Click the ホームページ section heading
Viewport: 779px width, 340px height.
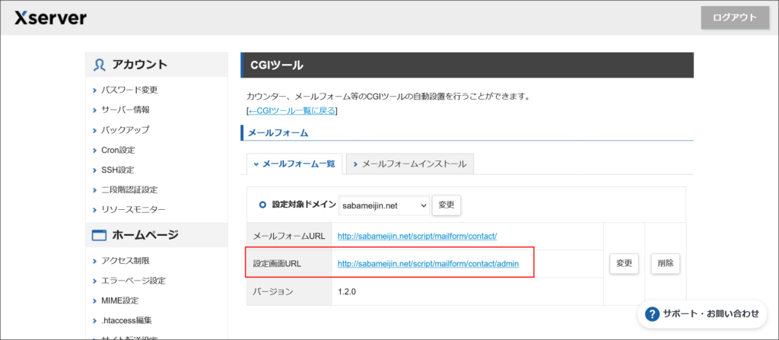[x=145, y=235]
